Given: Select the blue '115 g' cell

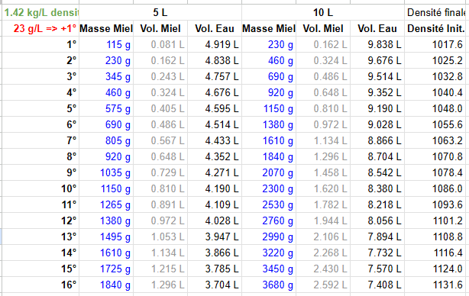Looking at the screenshot, I should click(x=106, y=44).
